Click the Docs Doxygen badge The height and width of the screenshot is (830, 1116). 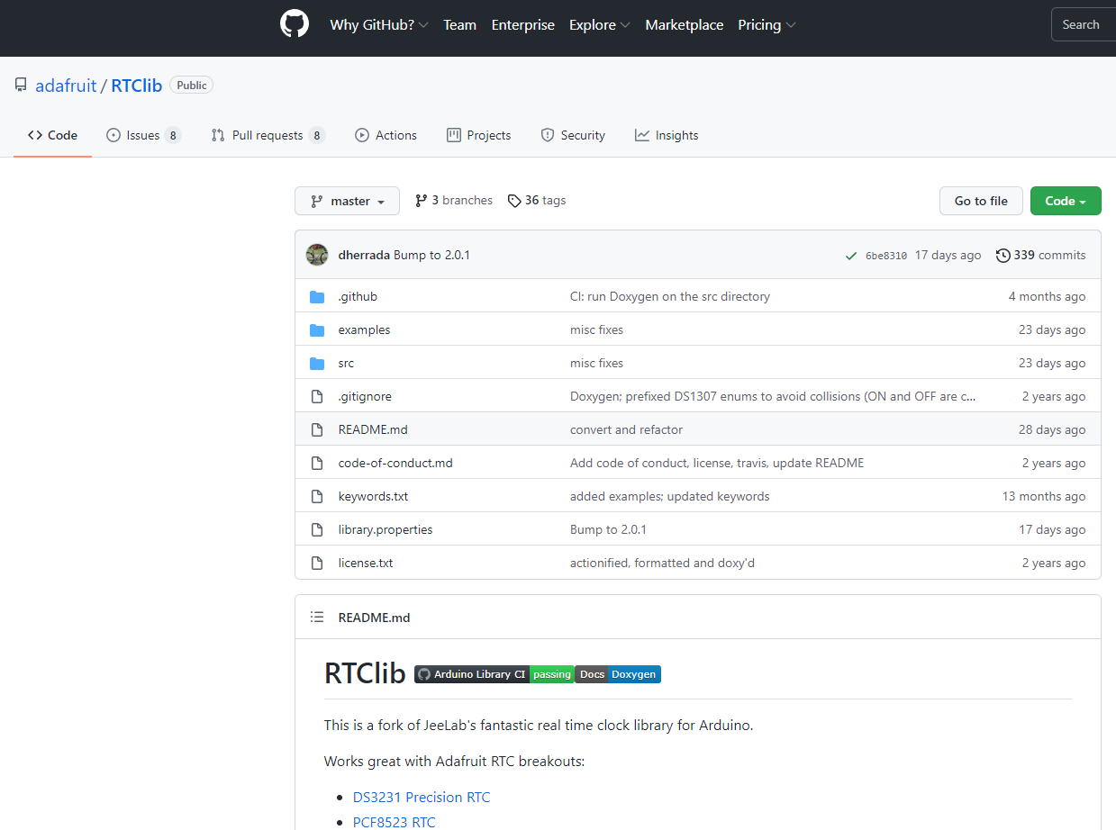click(618, 674)
